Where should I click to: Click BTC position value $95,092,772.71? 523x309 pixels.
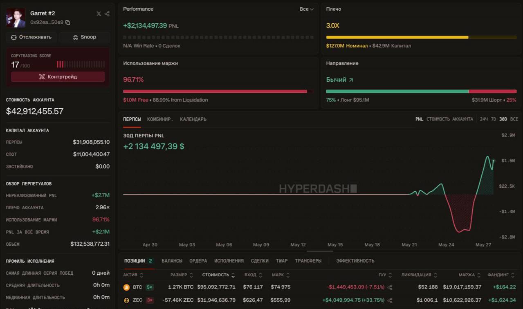coord(216,287)
